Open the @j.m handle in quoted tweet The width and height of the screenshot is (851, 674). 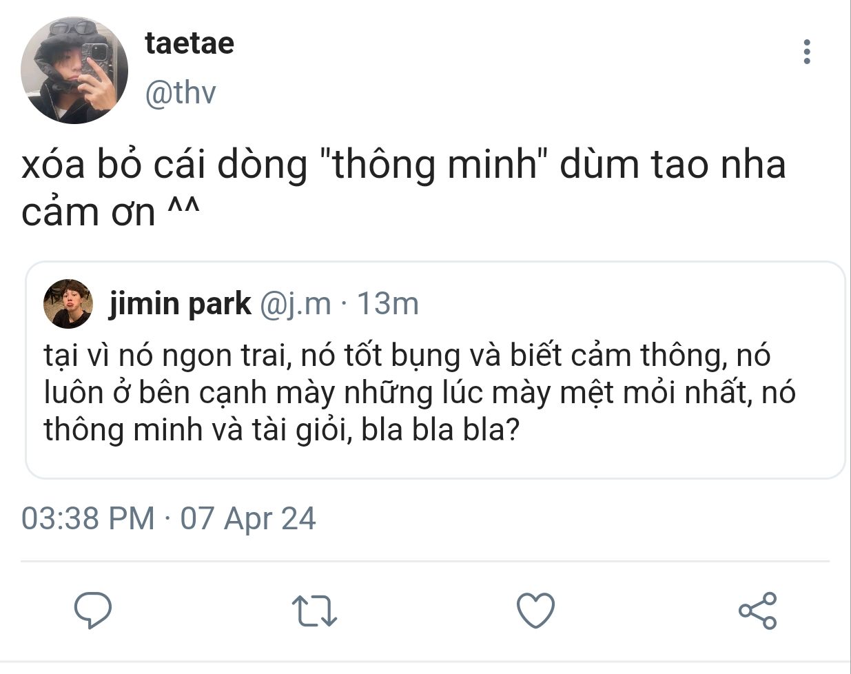[x=295, y=304]
